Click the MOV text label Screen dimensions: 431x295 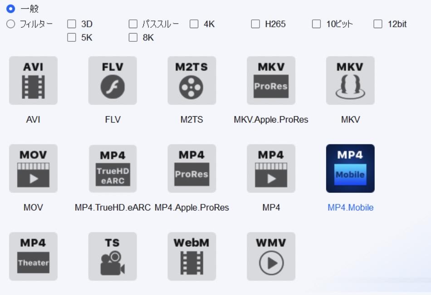33,207
